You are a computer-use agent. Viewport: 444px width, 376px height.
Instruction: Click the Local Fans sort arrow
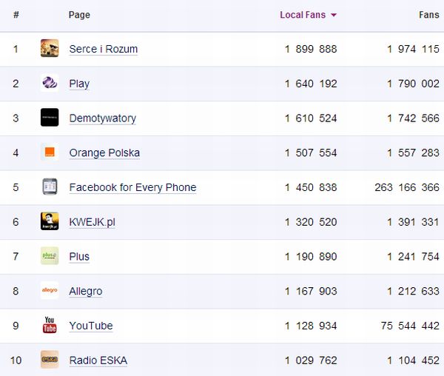(x=334, y=16)
